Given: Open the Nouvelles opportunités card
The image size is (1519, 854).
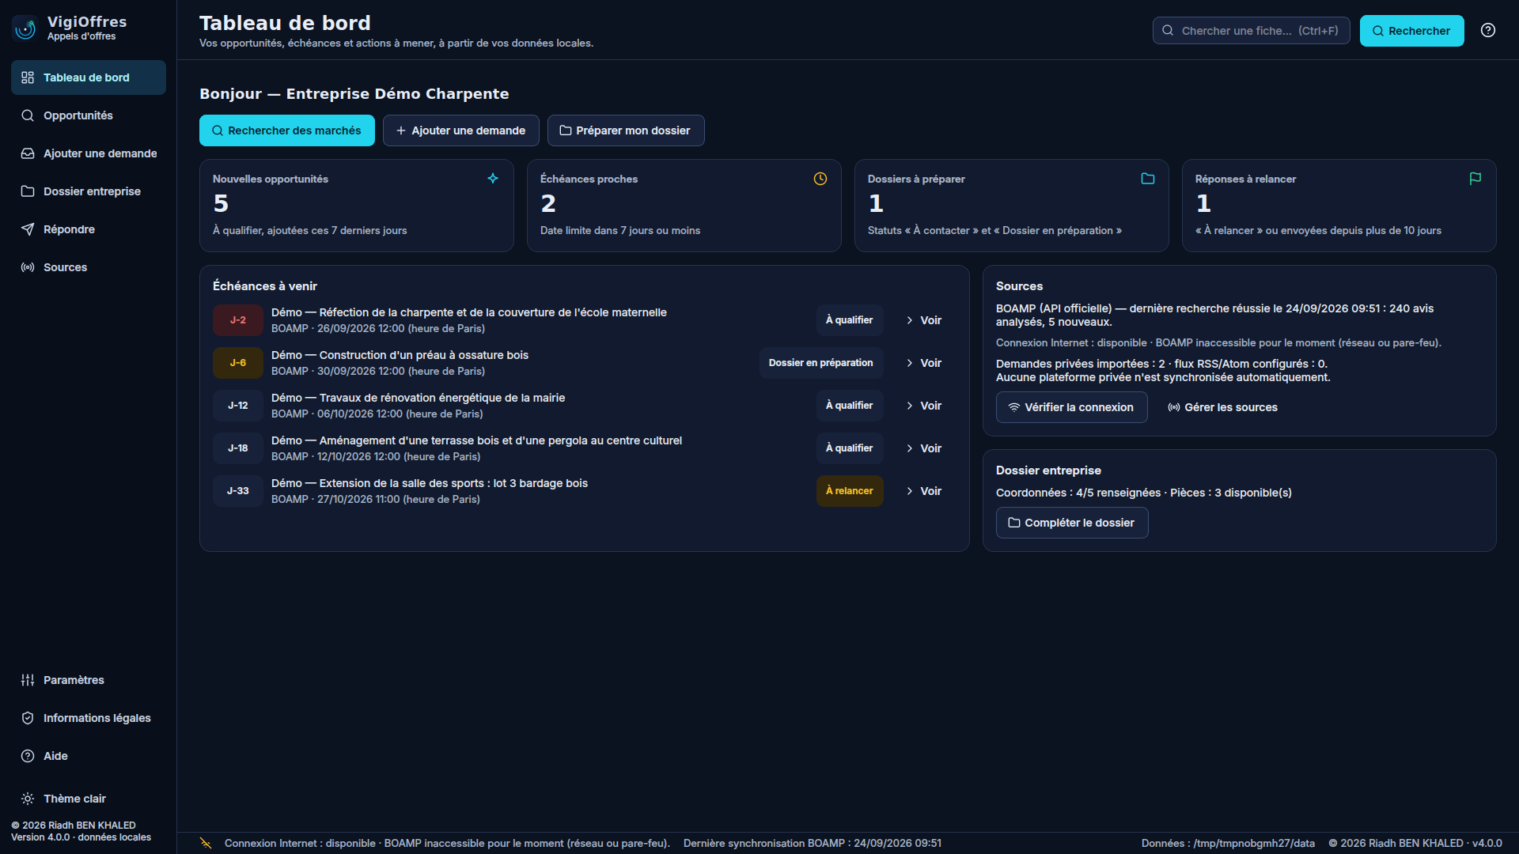Looking at the screenshot, I should pos(357,206).
